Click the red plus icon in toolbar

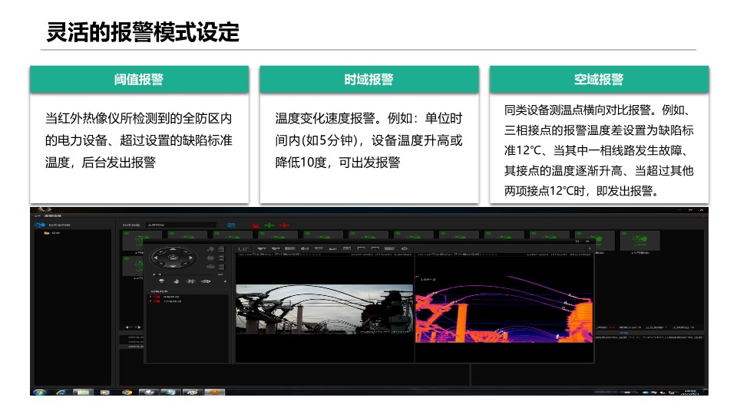(x=284, y=225)
